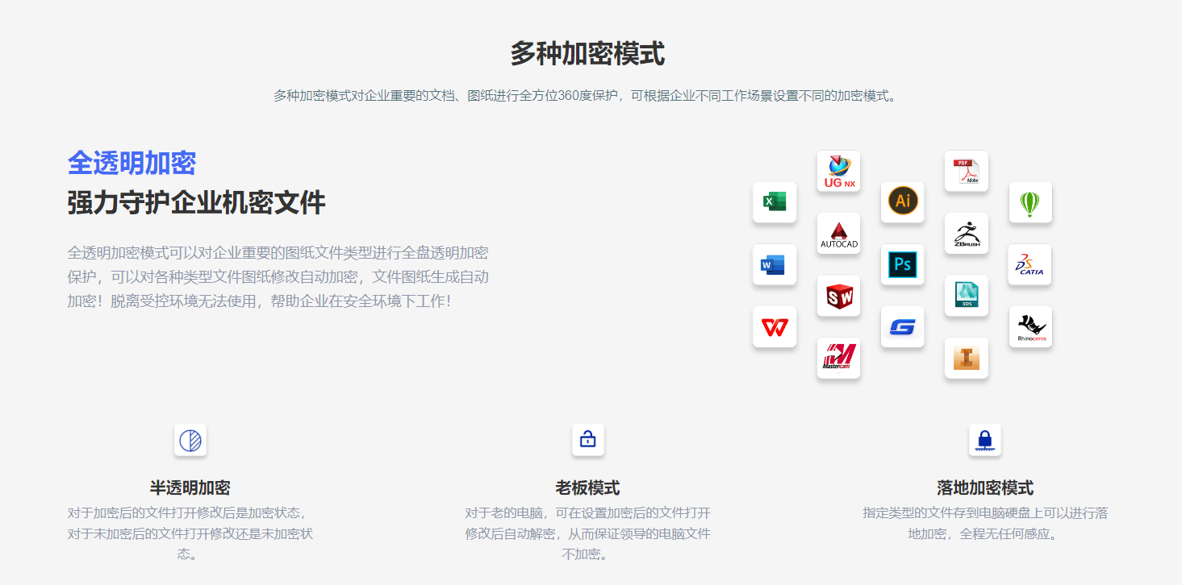Select the CATIA icon
1182x585 pixels.
point(1030,264)
